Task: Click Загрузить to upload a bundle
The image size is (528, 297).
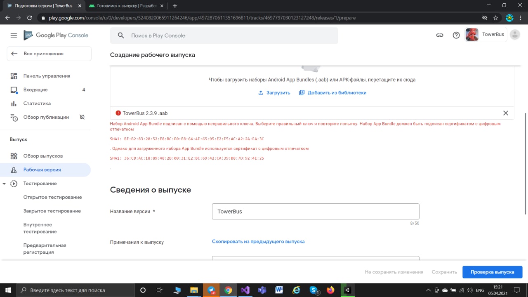Action: (x=274, y=93)
